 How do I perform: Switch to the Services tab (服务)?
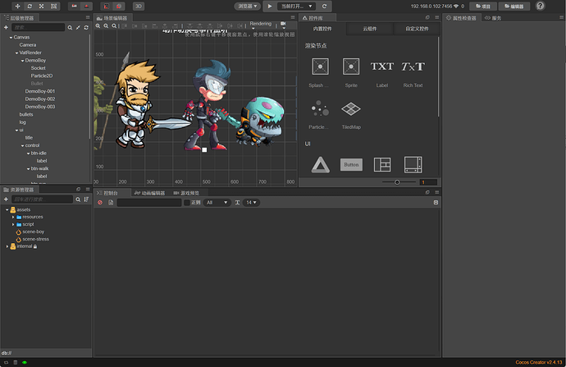point(493,18)
